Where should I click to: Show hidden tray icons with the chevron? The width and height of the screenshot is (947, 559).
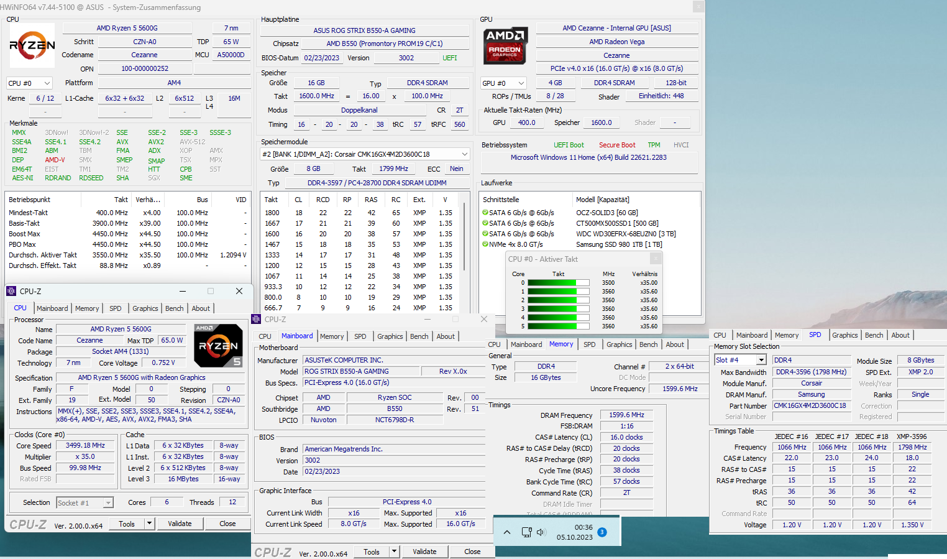click(x=507, y=532)
